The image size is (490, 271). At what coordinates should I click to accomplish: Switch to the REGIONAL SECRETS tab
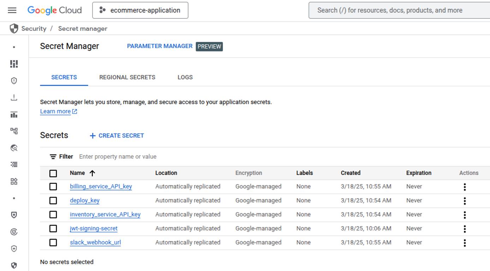point(127,77)
